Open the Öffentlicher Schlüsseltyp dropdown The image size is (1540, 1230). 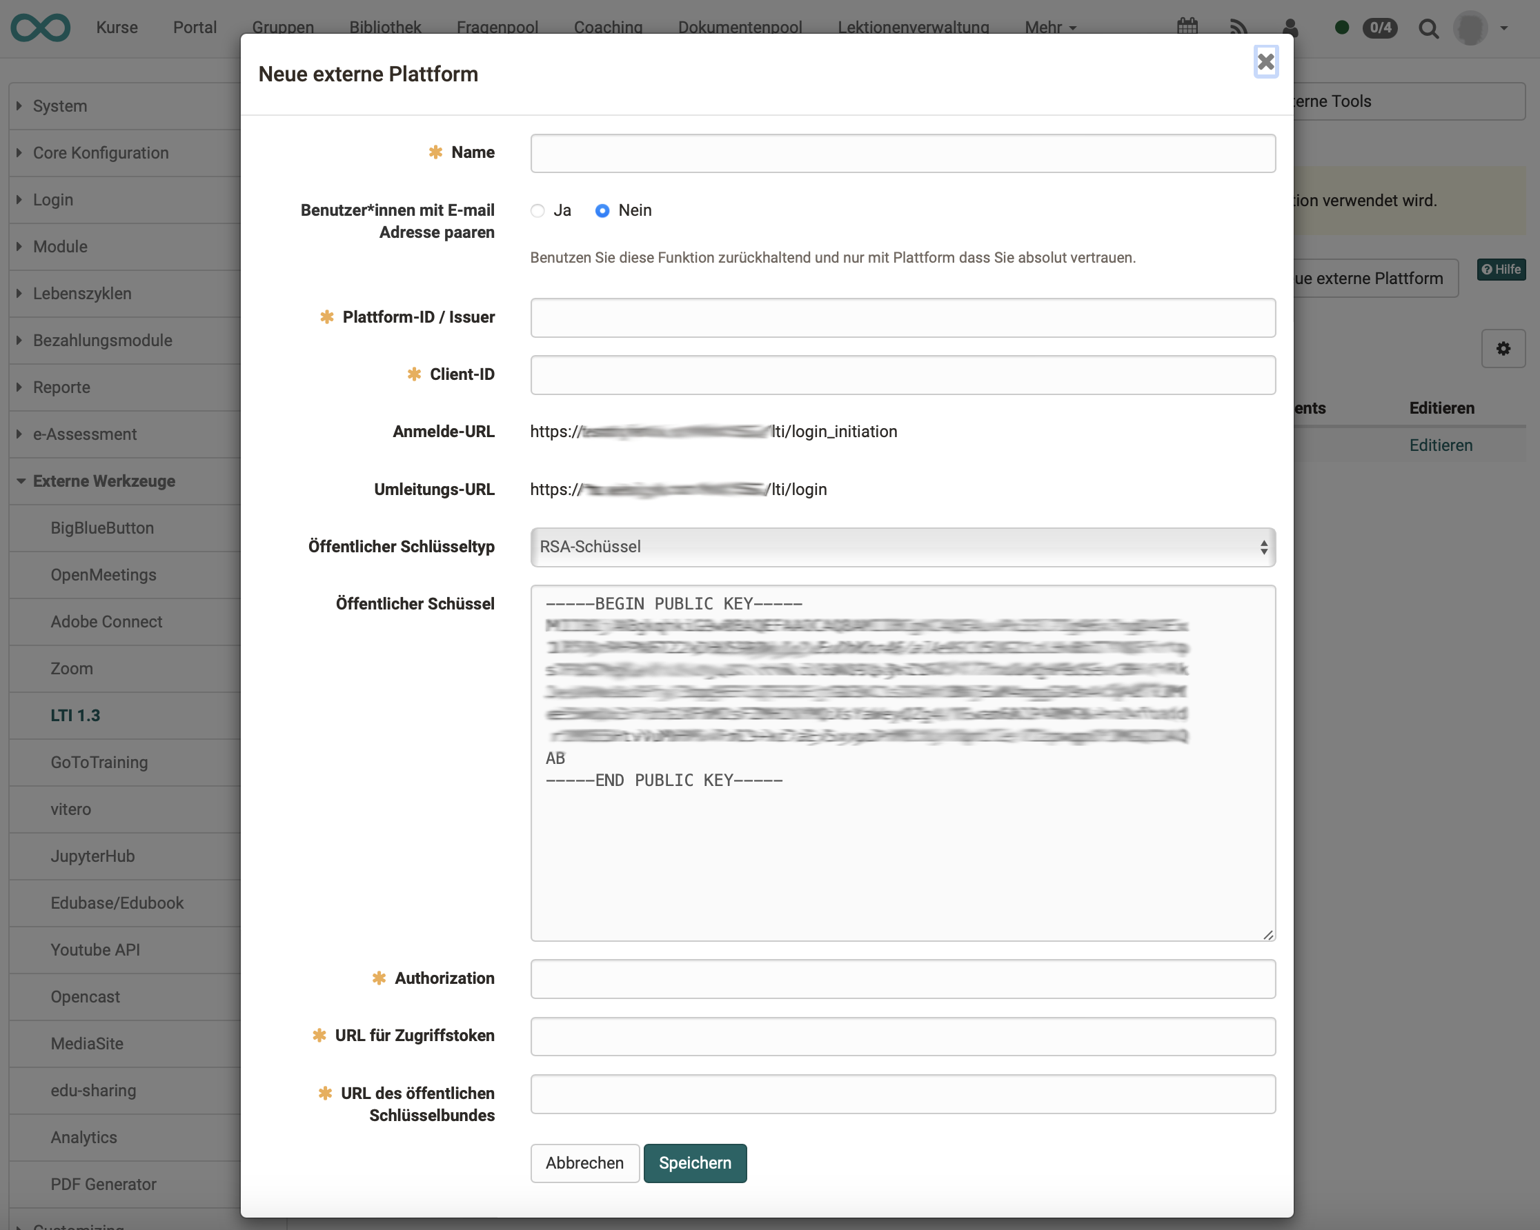tap(903, 547)
